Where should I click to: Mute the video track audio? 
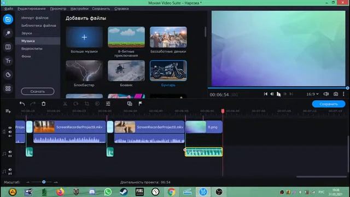pyautogui.click(x=10, y=132)
